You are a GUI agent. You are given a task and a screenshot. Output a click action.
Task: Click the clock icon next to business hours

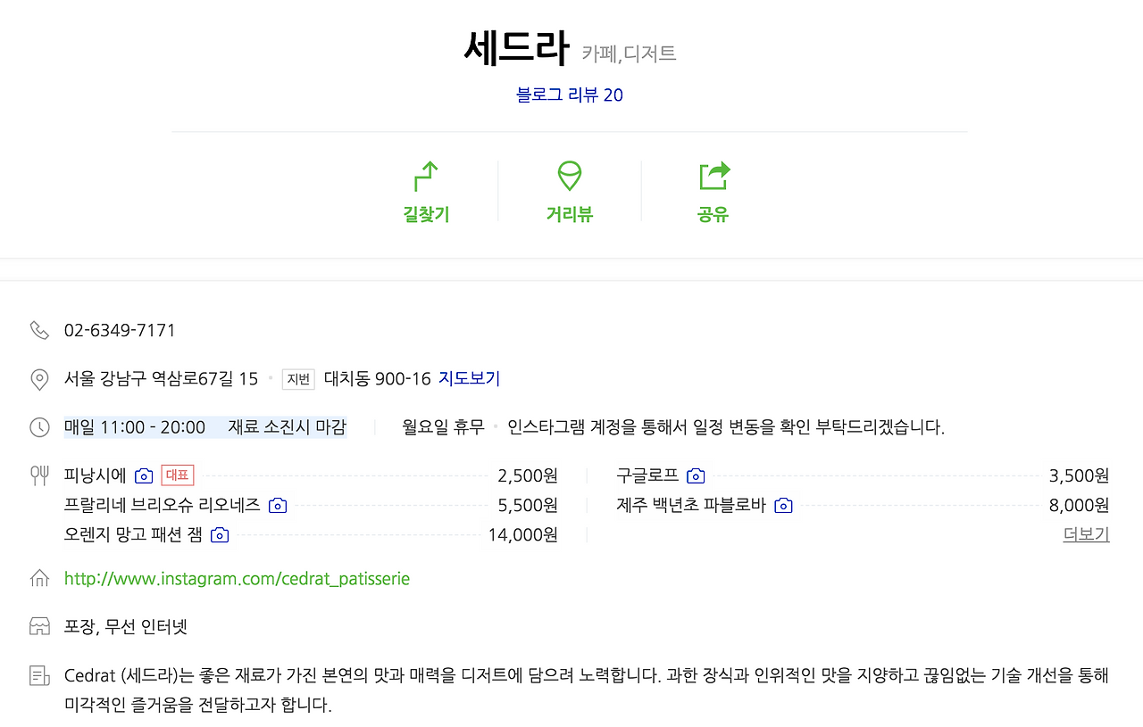tap(39, 426)
